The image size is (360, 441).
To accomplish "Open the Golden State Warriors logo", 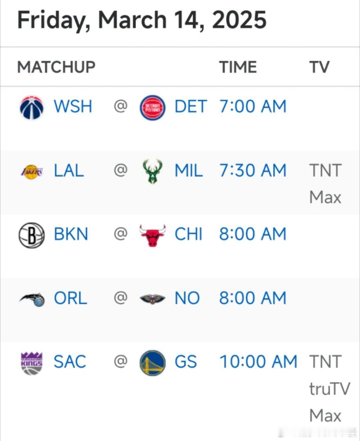I will click(x=152, y=363).
